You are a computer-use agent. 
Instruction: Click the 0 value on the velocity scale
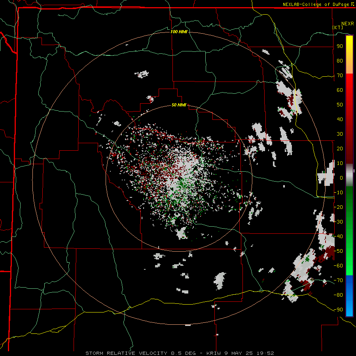341,178
